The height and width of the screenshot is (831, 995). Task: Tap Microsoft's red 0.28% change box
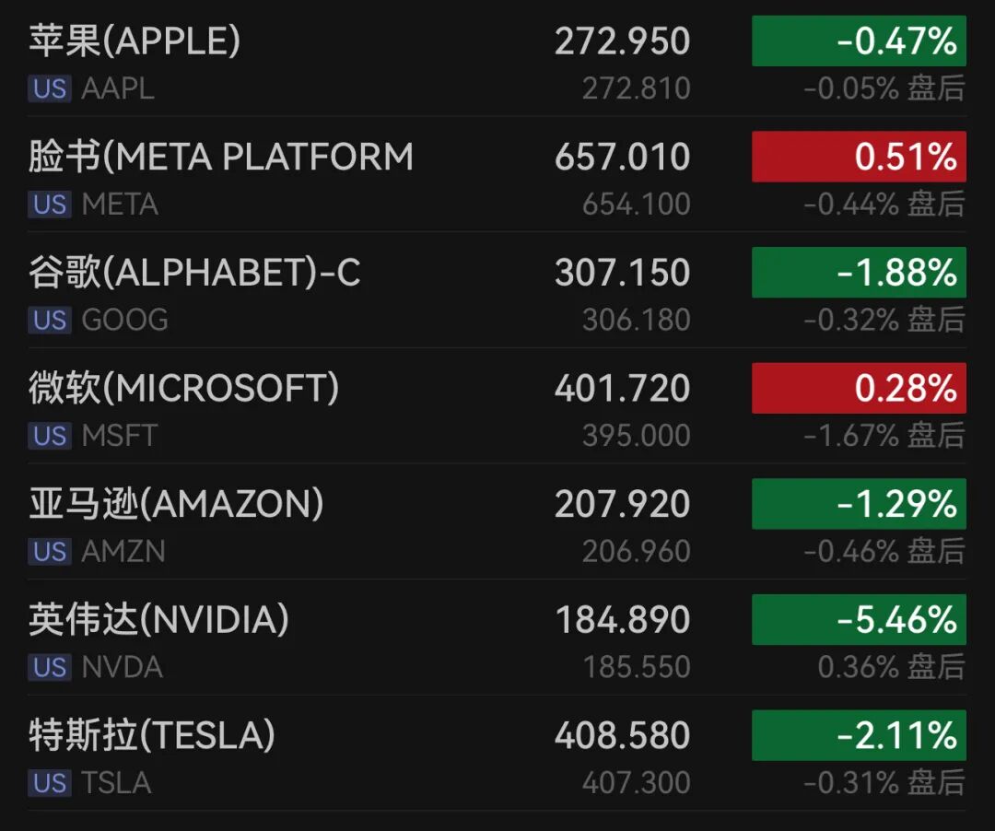(859, 388)
